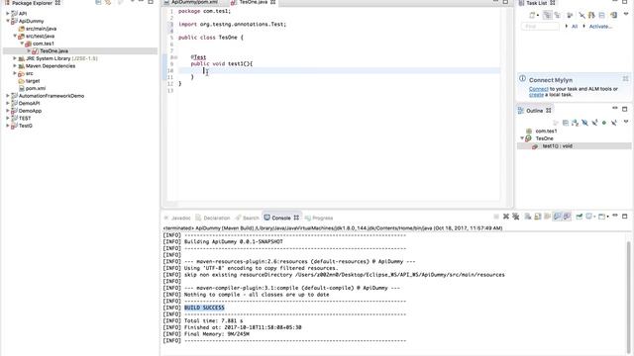This screenshot has height=356, width=634.
Task: Switch to ApiDummy/pom.xml editor tab
Action: (194, 2)
